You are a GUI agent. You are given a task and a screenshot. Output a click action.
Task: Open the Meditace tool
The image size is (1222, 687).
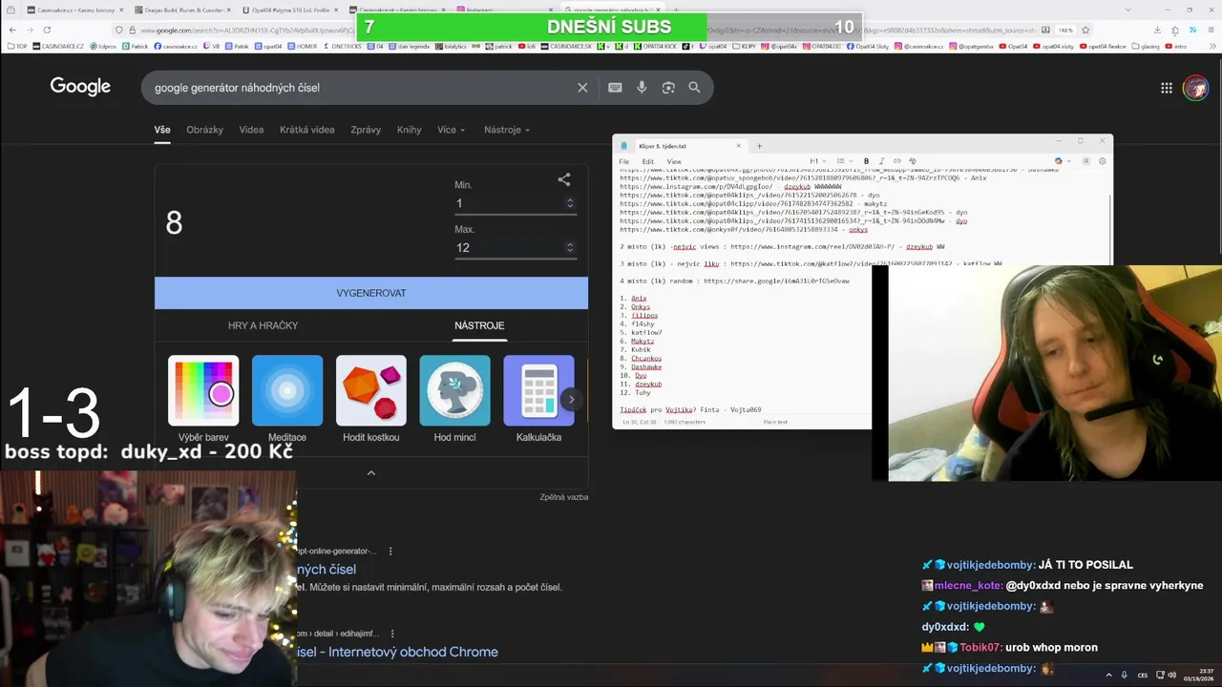click(287, 399)
